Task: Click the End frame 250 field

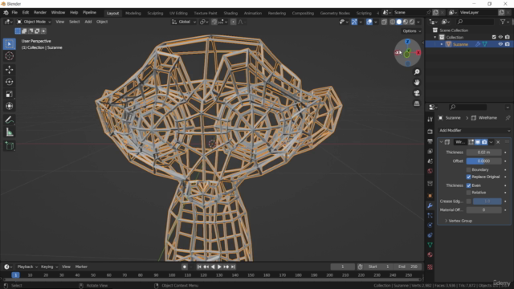Action: [409, 267]
